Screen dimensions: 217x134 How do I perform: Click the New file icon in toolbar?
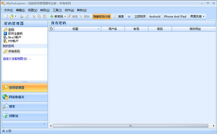[x=7, y=17]
